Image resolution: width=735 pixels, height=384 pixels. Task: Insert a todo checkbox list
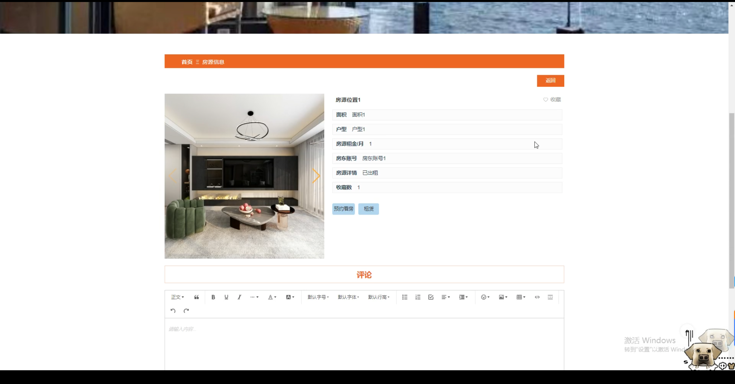[431, 297]
